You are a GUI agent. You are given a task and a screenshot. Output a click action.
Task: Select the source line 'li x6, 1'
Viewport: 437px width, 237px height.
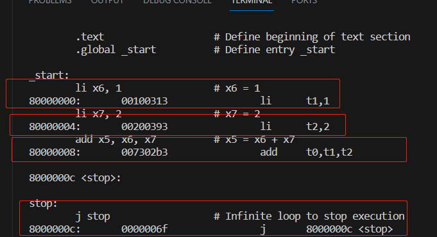pos(98,88)
